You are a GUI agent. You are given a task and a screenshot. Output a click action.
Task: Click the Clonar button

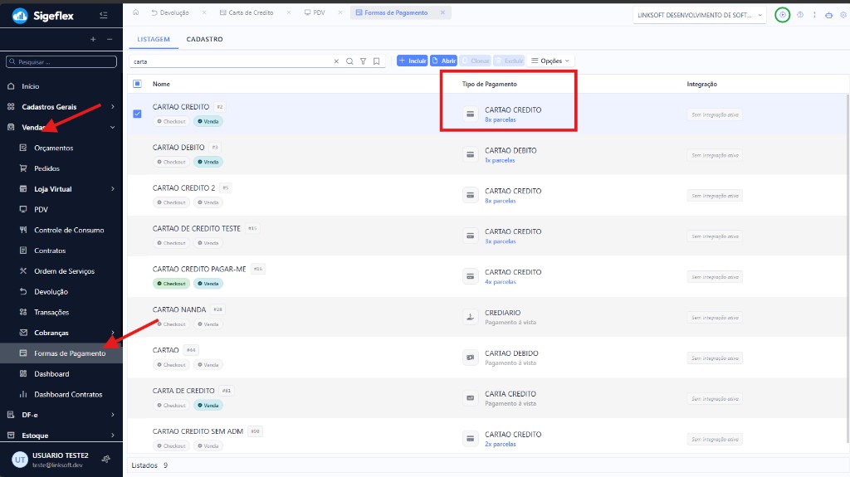pos(476,61)
